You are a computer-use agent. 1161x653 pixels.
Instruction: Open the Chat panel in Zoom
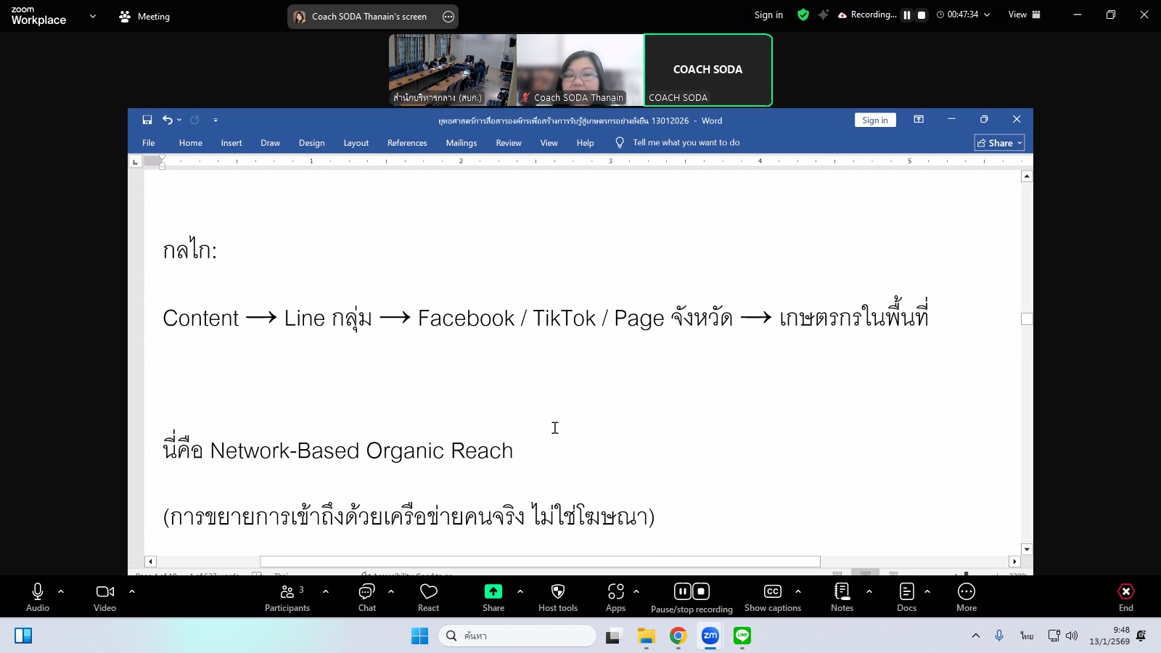click(x=366, y=596)
